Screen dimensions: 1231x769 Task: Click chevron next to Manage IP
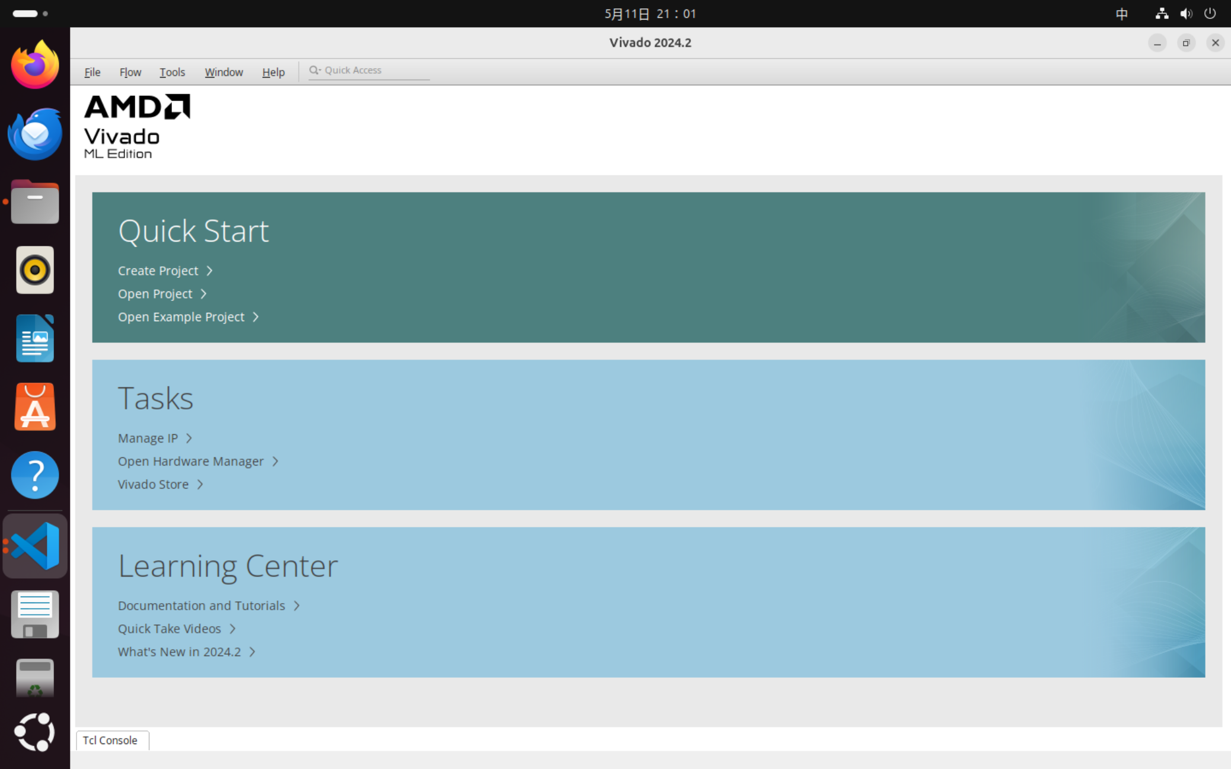tap(189, 438)
